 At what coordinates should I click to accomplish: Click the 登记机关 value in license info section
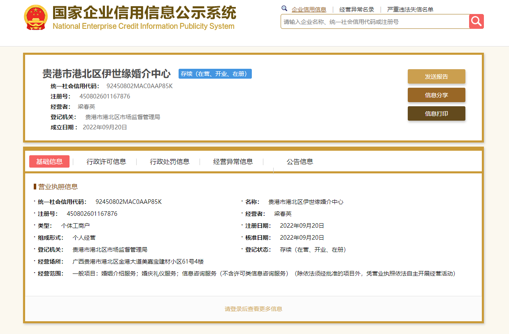(x=110, y=250)
